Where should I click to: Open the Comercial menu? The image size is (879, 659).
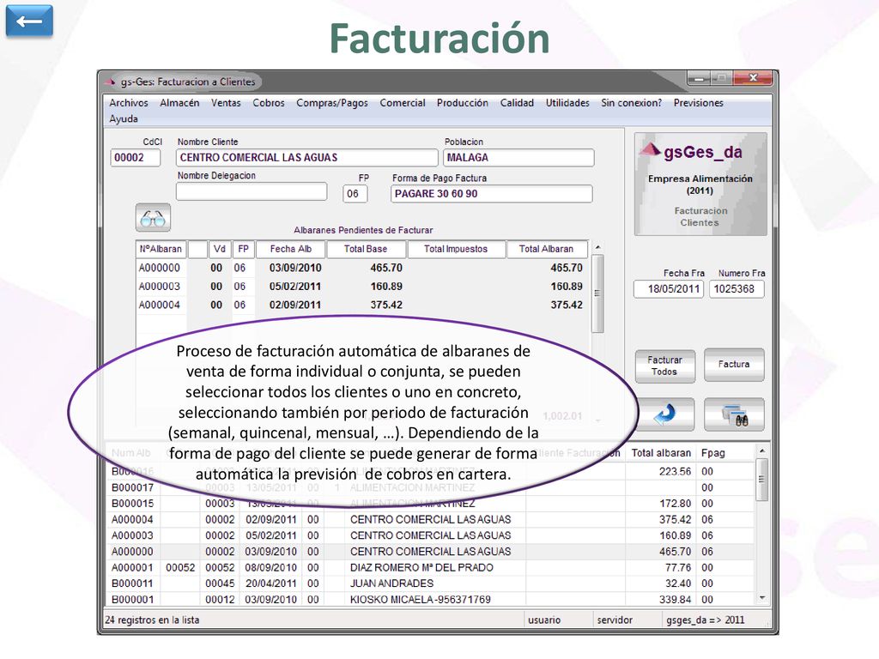[x=403, y=103]
